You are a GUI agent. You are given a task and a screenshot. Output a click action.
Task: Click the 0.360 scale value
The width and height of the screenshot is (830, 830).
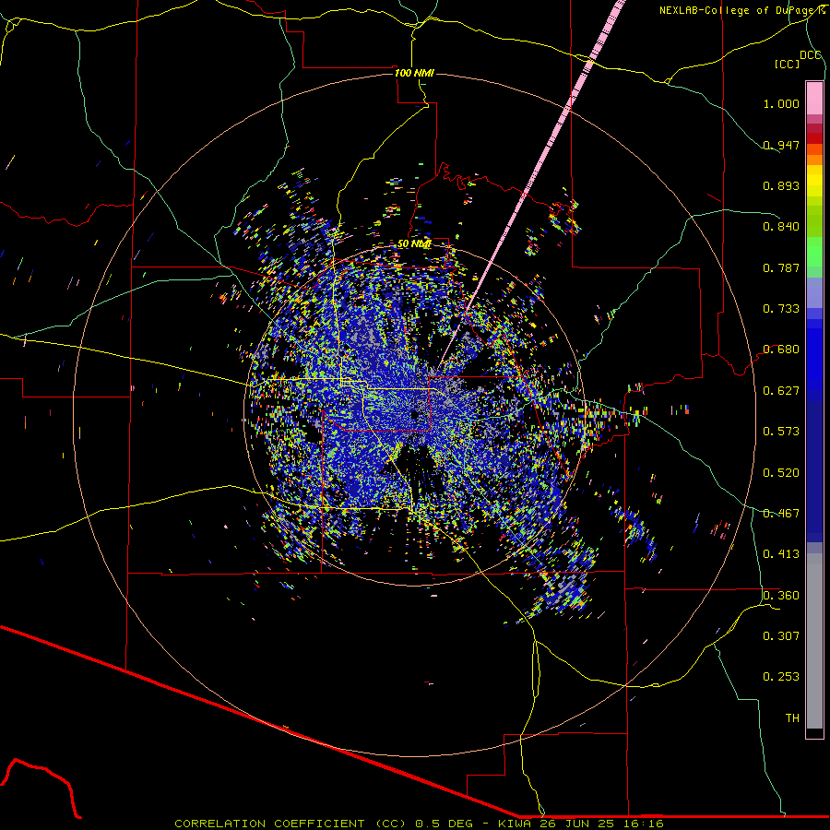(x=781, y=596)
